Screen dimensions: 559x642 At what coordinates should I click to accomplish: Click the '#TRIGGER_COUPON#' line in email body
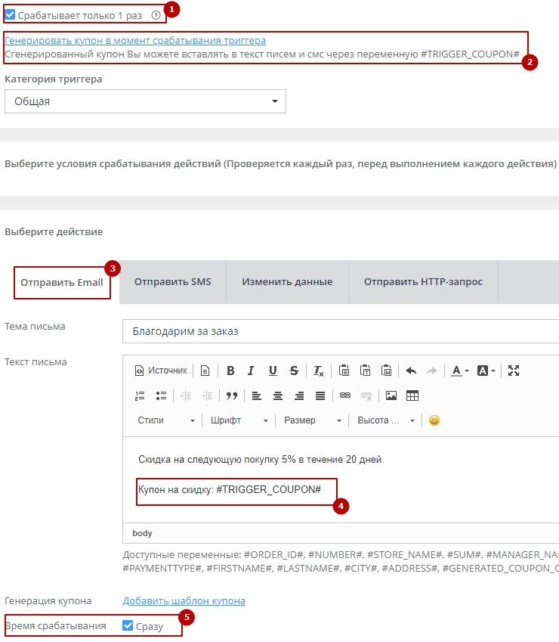click(x=230, y=490)
